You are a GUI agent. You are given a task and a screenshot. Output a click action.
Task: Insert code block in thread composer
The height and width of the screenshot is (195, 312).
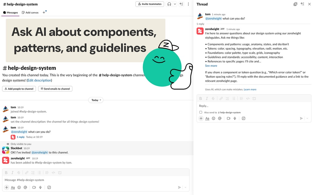(x=254, y=99)
